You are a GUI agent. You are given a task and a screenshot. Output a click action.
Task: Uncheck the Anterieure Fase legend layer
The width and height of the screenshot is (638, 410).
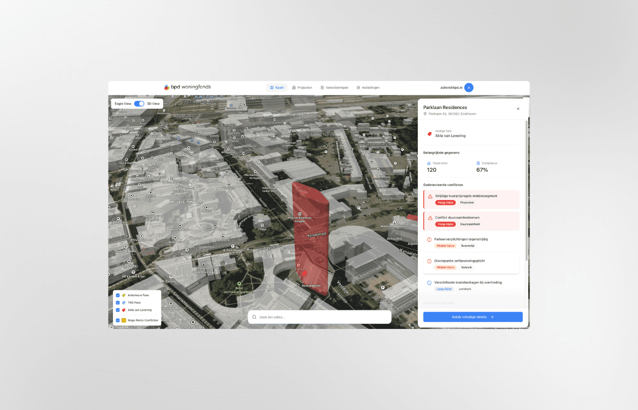click(x=118, y=295)
